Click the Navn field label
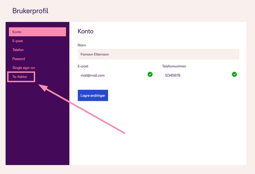The height and width of the screenshot is (174, 255). click(x=82, y=45)
